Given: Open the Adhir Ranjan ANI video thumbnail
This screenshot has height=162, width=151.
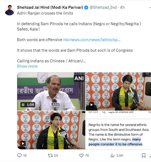Looking at the screenshot, I should click(51, 91).
